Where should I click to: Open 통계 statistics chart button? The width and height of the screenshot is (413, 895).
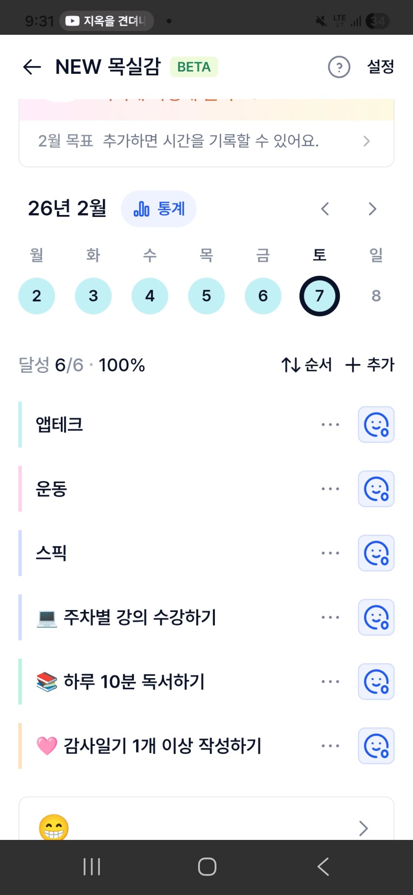(x=158, y=209)
